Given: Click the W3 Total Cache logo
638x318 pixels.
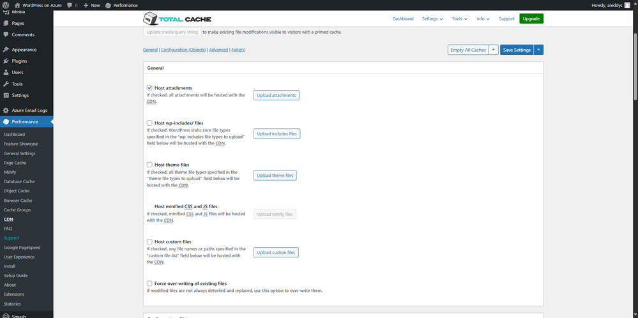Looking at the screenshot, I should coord(178,19).
